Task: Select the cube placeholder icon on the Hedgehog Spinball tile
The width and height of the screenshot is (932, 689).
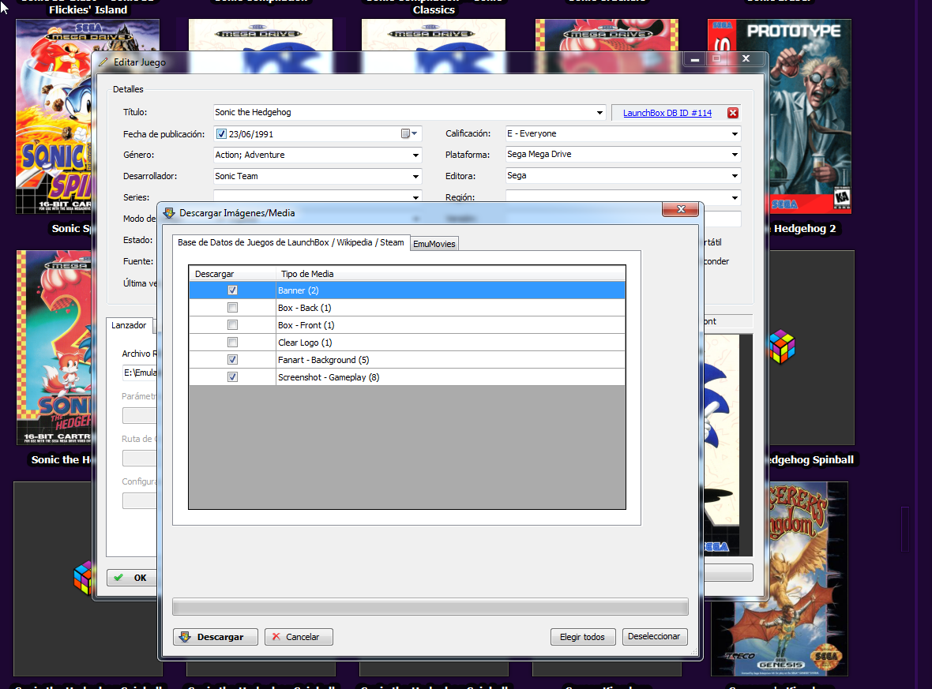Action: [x=782, y=346]
